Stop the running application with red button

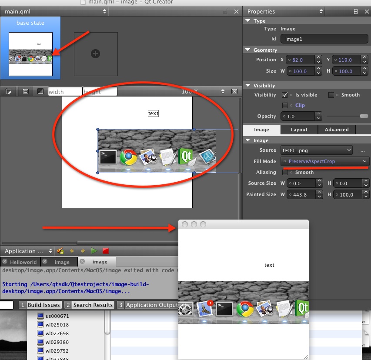(x=106, y=251)
